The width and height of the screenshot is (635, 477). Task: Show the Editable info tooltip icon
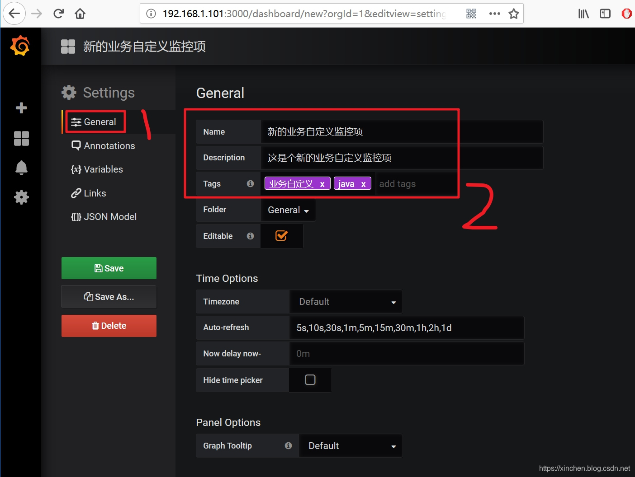[x=250, y=236]
